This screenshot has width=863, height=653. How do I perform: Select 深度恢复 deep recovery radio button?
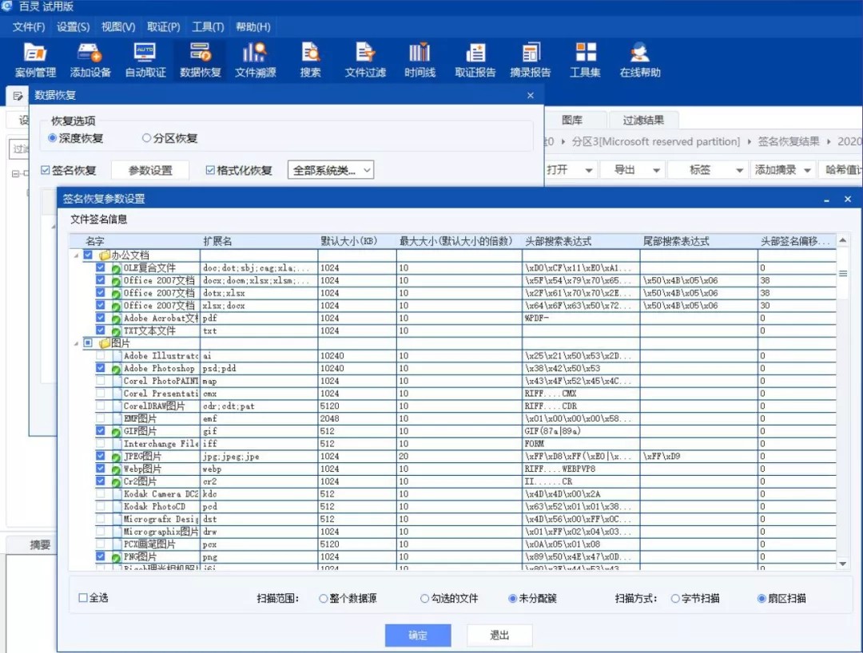pos(52,138)
